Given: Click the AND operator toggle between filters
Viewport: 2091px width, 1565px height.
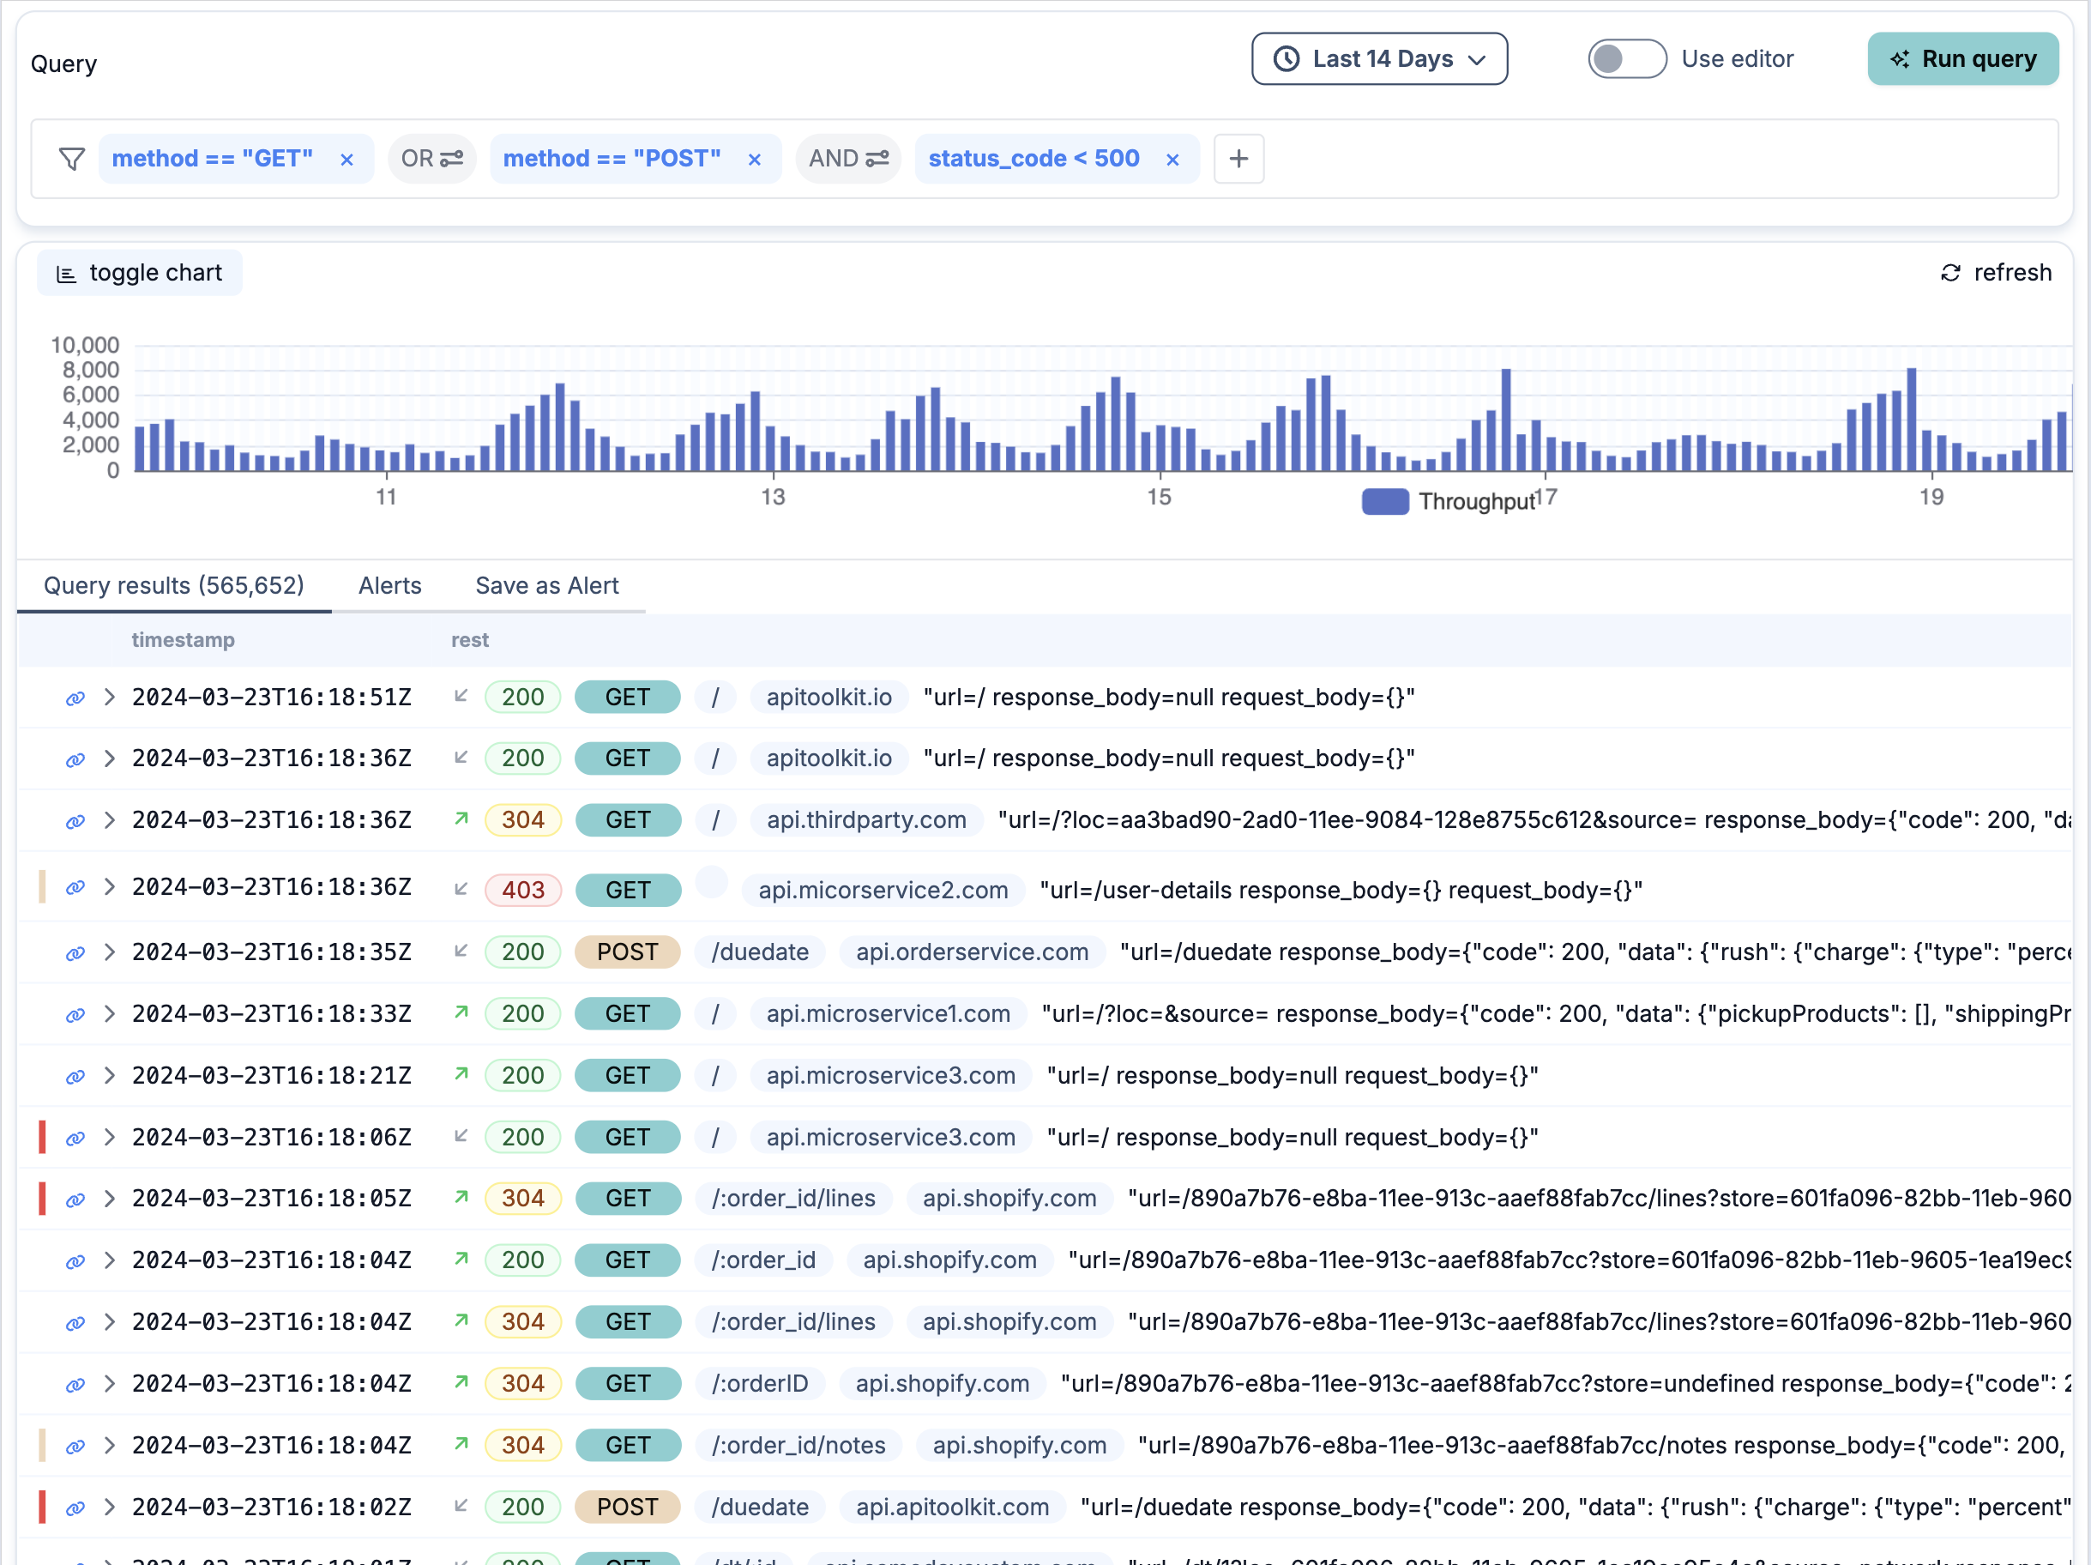Looking at the screenshot, I should pos(876,159).
